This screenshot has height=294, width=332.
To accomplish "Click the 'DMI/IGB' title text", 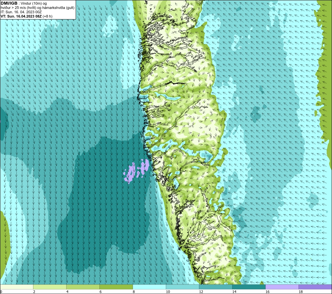I will pos(9,3).
